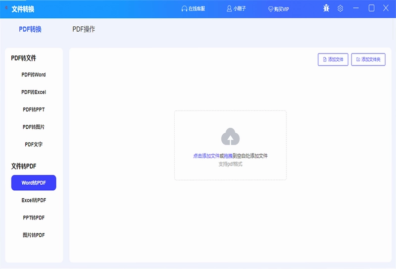Open 在线客服 online support
Image resolution: width=396 pixels, height=269 pixels.
coord(194,9)
